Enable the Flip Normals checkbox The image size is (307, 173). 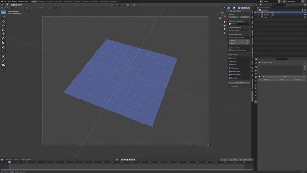230,68
